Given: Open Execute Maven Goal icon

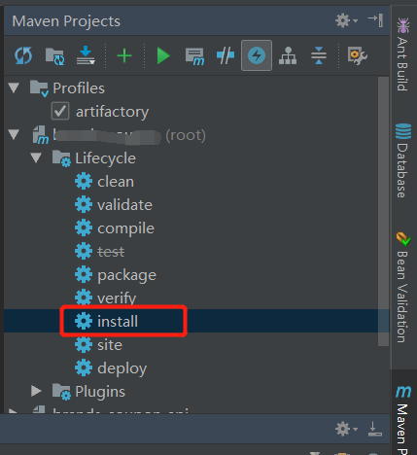Looking at the screenshot, I should coord(194,55).
